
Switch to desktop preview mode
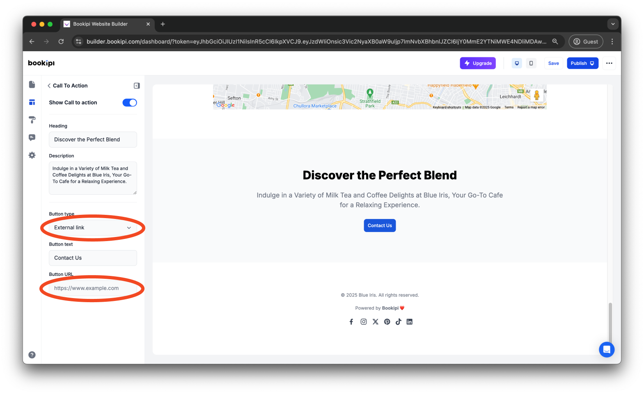pyautogui.click(x=517, y=63)
